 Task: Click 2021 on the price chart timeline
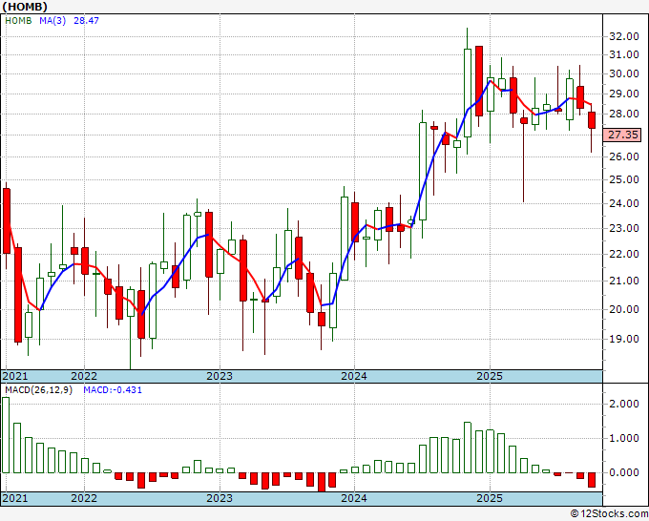(15, 376)
